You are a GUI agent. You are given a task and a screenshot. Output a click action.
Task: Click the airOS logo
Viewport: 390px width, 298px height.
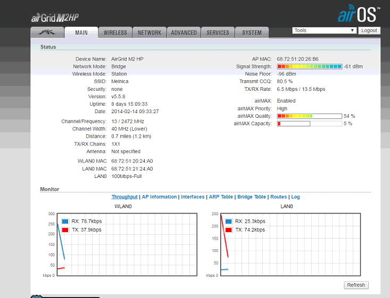[359, 13]
